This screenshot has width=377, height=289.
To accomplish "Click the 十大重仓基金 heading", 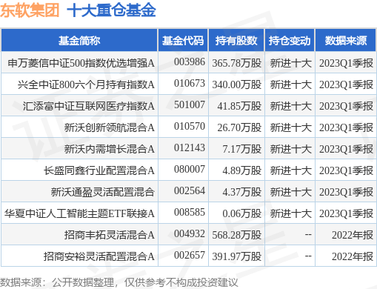I will coord(111,10).
